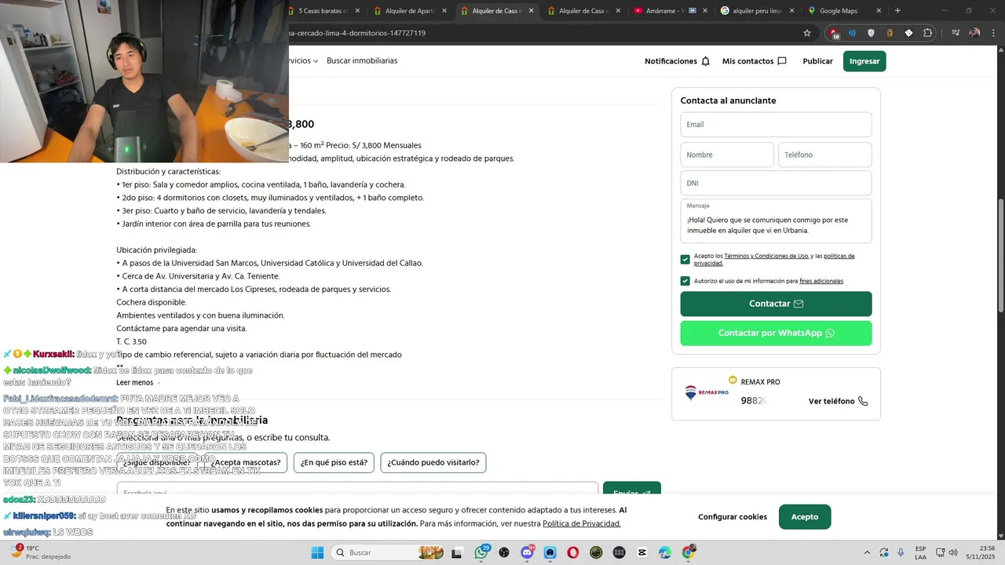Open a new tab plus button

[897, 11]
